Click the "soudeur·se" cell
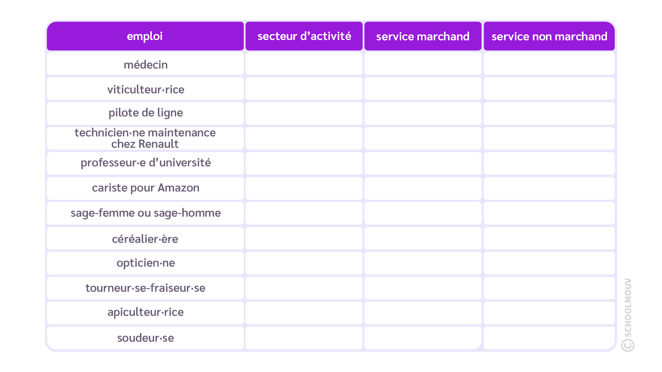 click(146, 338)
